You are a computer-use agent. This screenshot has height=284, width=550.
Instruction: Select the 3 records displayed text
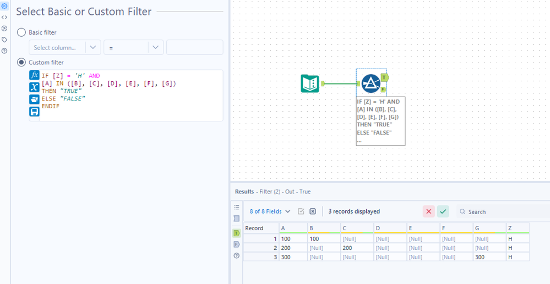tap(354, 211)
